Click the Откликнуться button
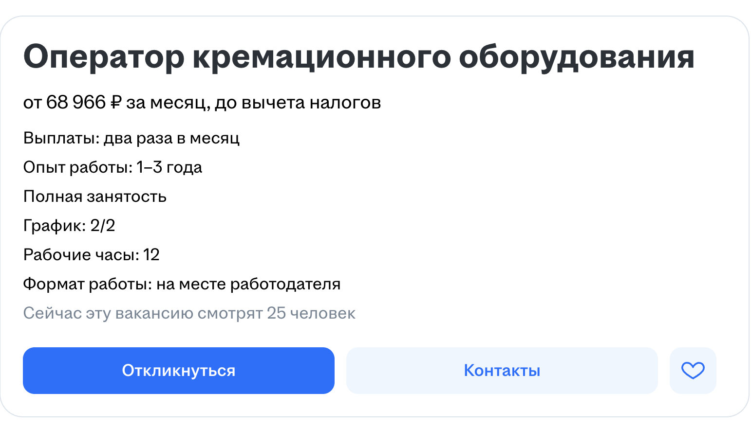The image size is (751, 429). coord(179,371)
